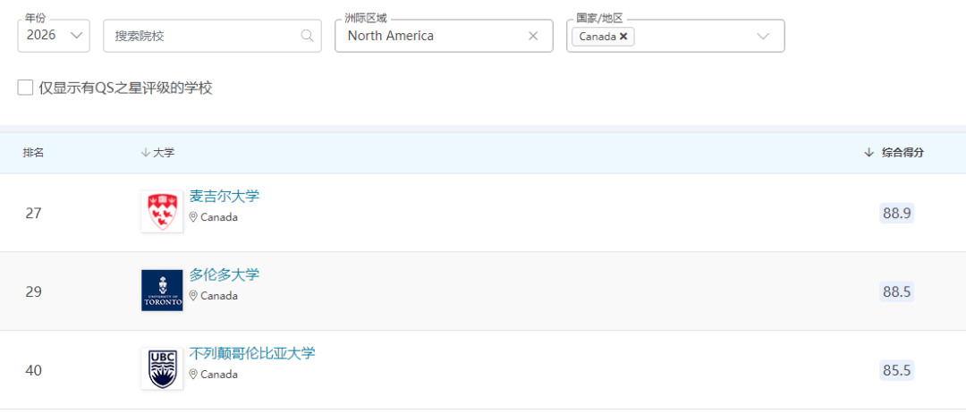Sort by the 综合得分 column header
966x413 pixels.
pos(894,153)
